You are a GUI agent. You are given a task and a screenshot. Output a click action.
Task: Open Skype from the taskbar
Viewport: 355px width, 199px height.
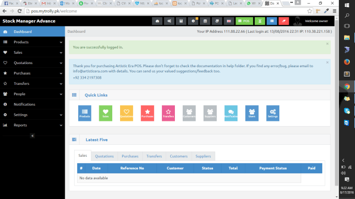(x=347, y=110)
